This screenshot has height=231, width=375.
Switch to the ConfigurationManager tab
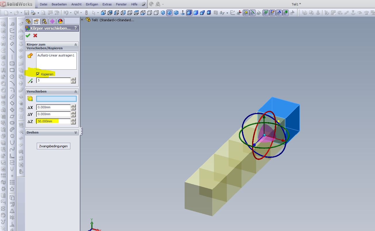point(44,21)
